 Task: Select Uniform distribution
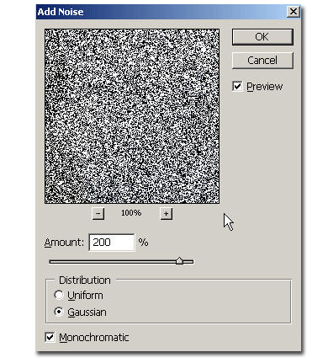(59, 295)
